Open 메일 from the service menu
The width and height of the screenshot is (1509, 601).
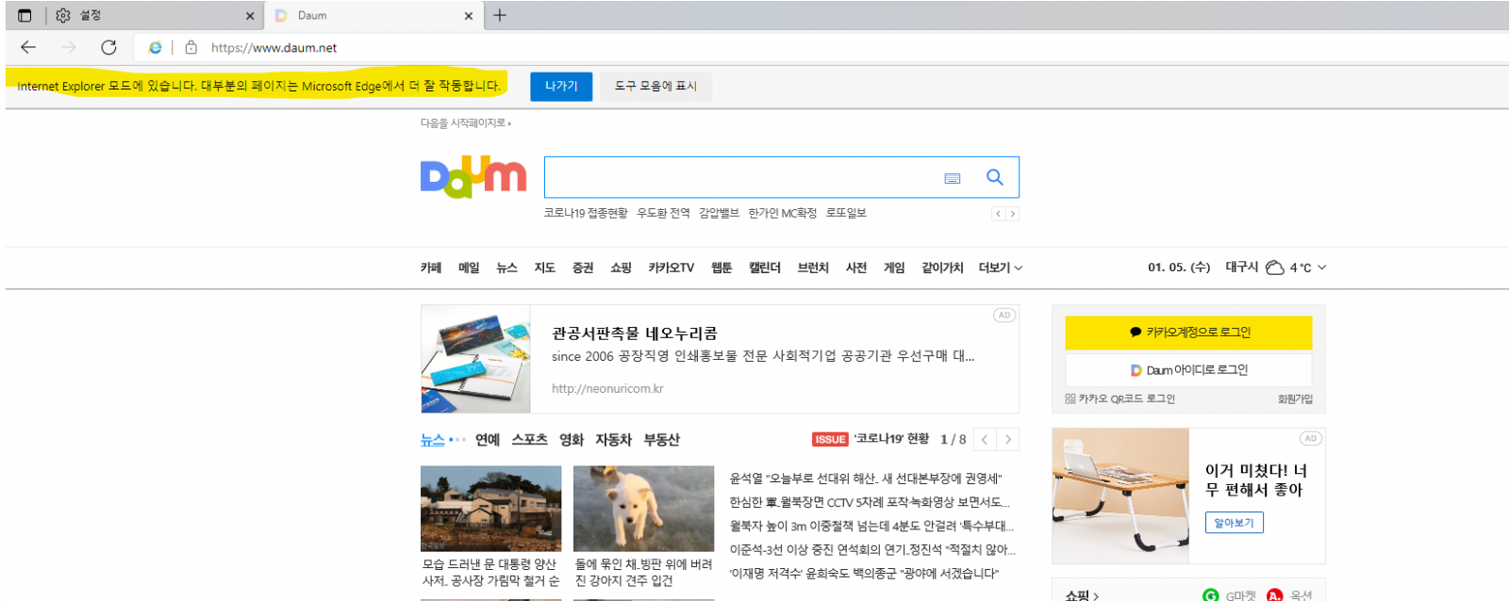pos(469,268)
